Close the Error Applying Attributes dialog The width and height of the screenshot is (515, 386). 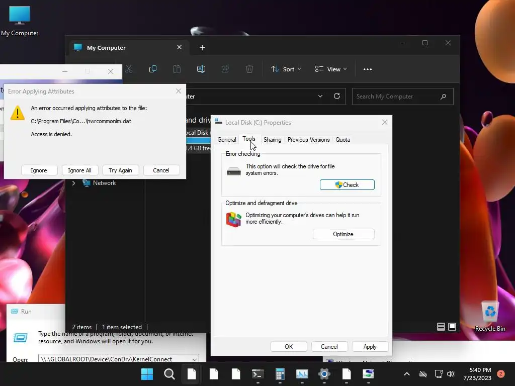pos(179,91)
